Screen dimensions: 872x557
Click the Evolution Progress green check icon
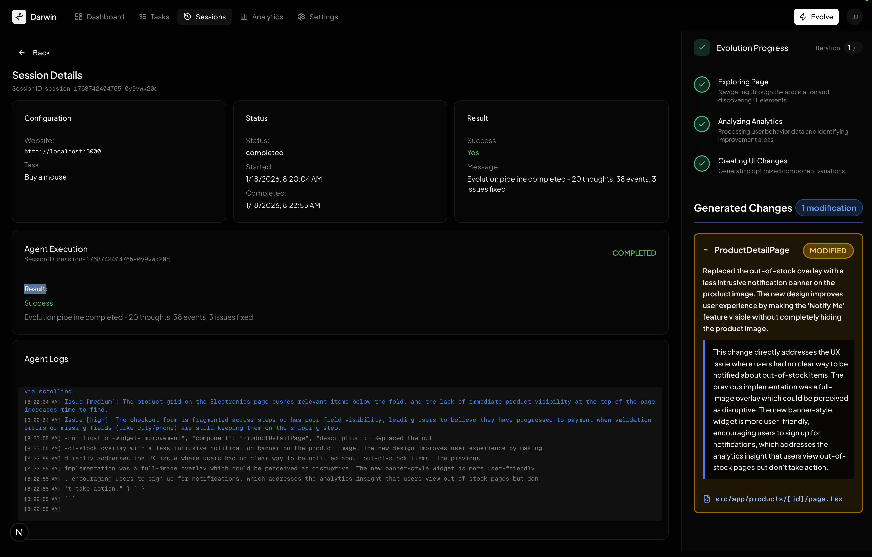pos(701,48)
